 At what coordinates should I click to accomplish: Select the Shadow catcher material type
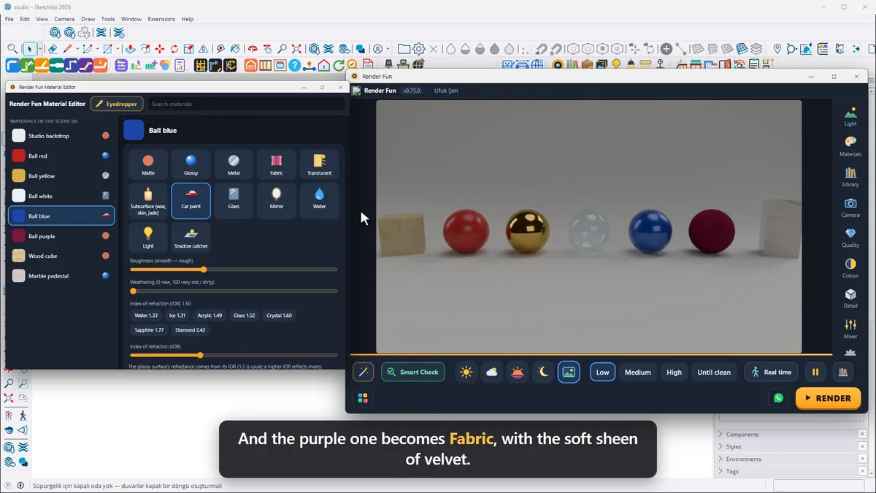coord(191,237)
